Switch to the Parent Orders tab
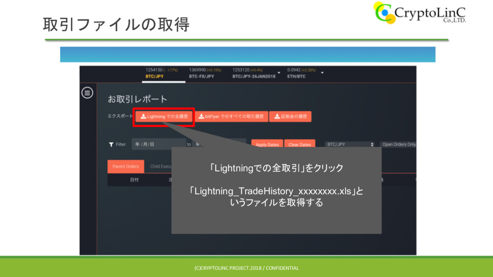The width and height of the screenshot is (493, 277). (126, 166)
